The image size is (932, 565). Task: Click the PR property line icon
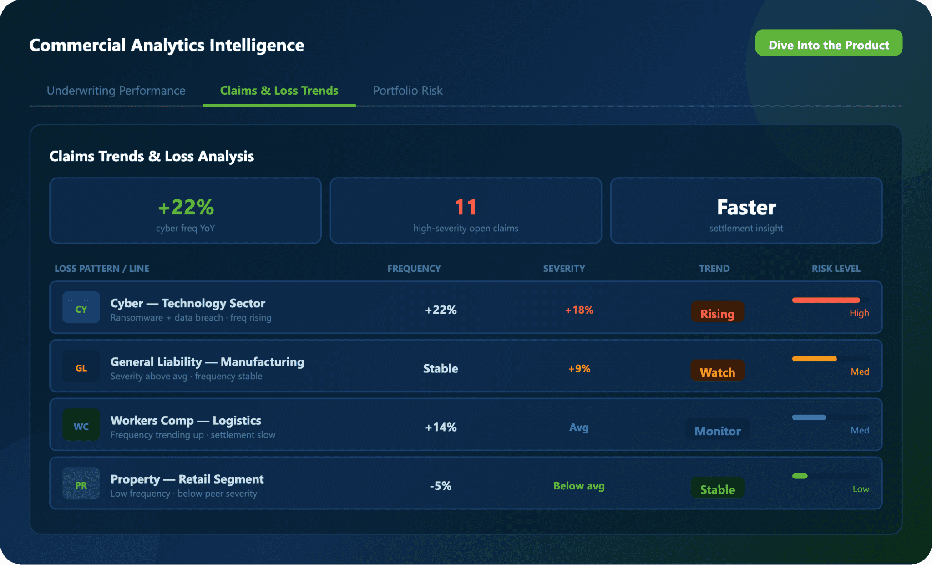coord(81,484)
